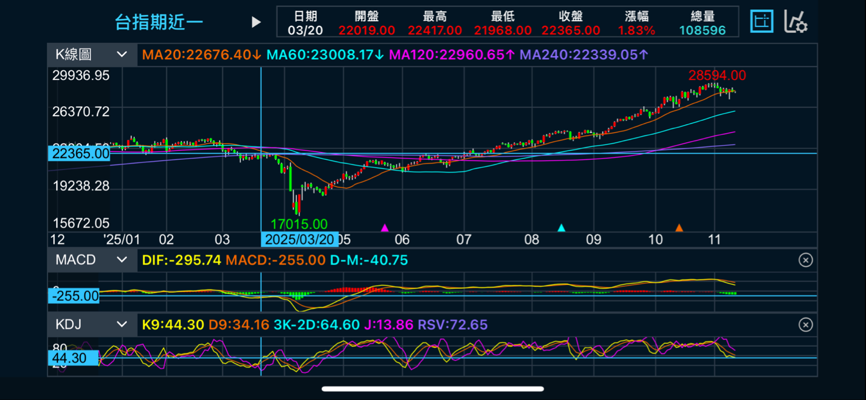Tap the 28594.00 high price label
The image size is (866, 400).
tap(716, 75)
